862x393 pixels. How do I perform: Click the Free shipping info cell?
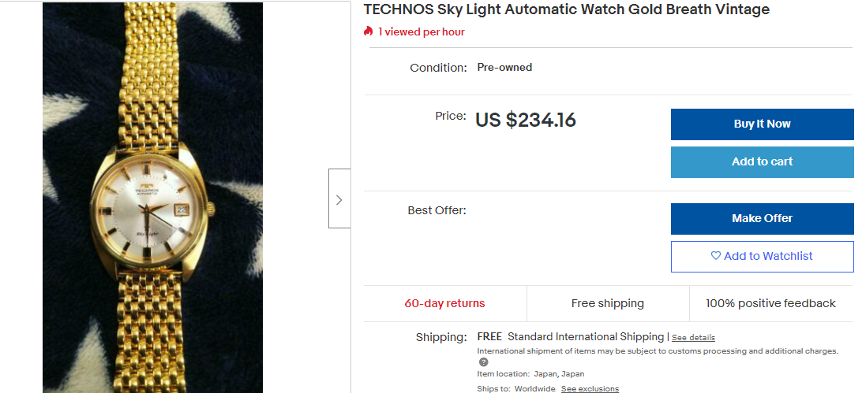[607, 304]
